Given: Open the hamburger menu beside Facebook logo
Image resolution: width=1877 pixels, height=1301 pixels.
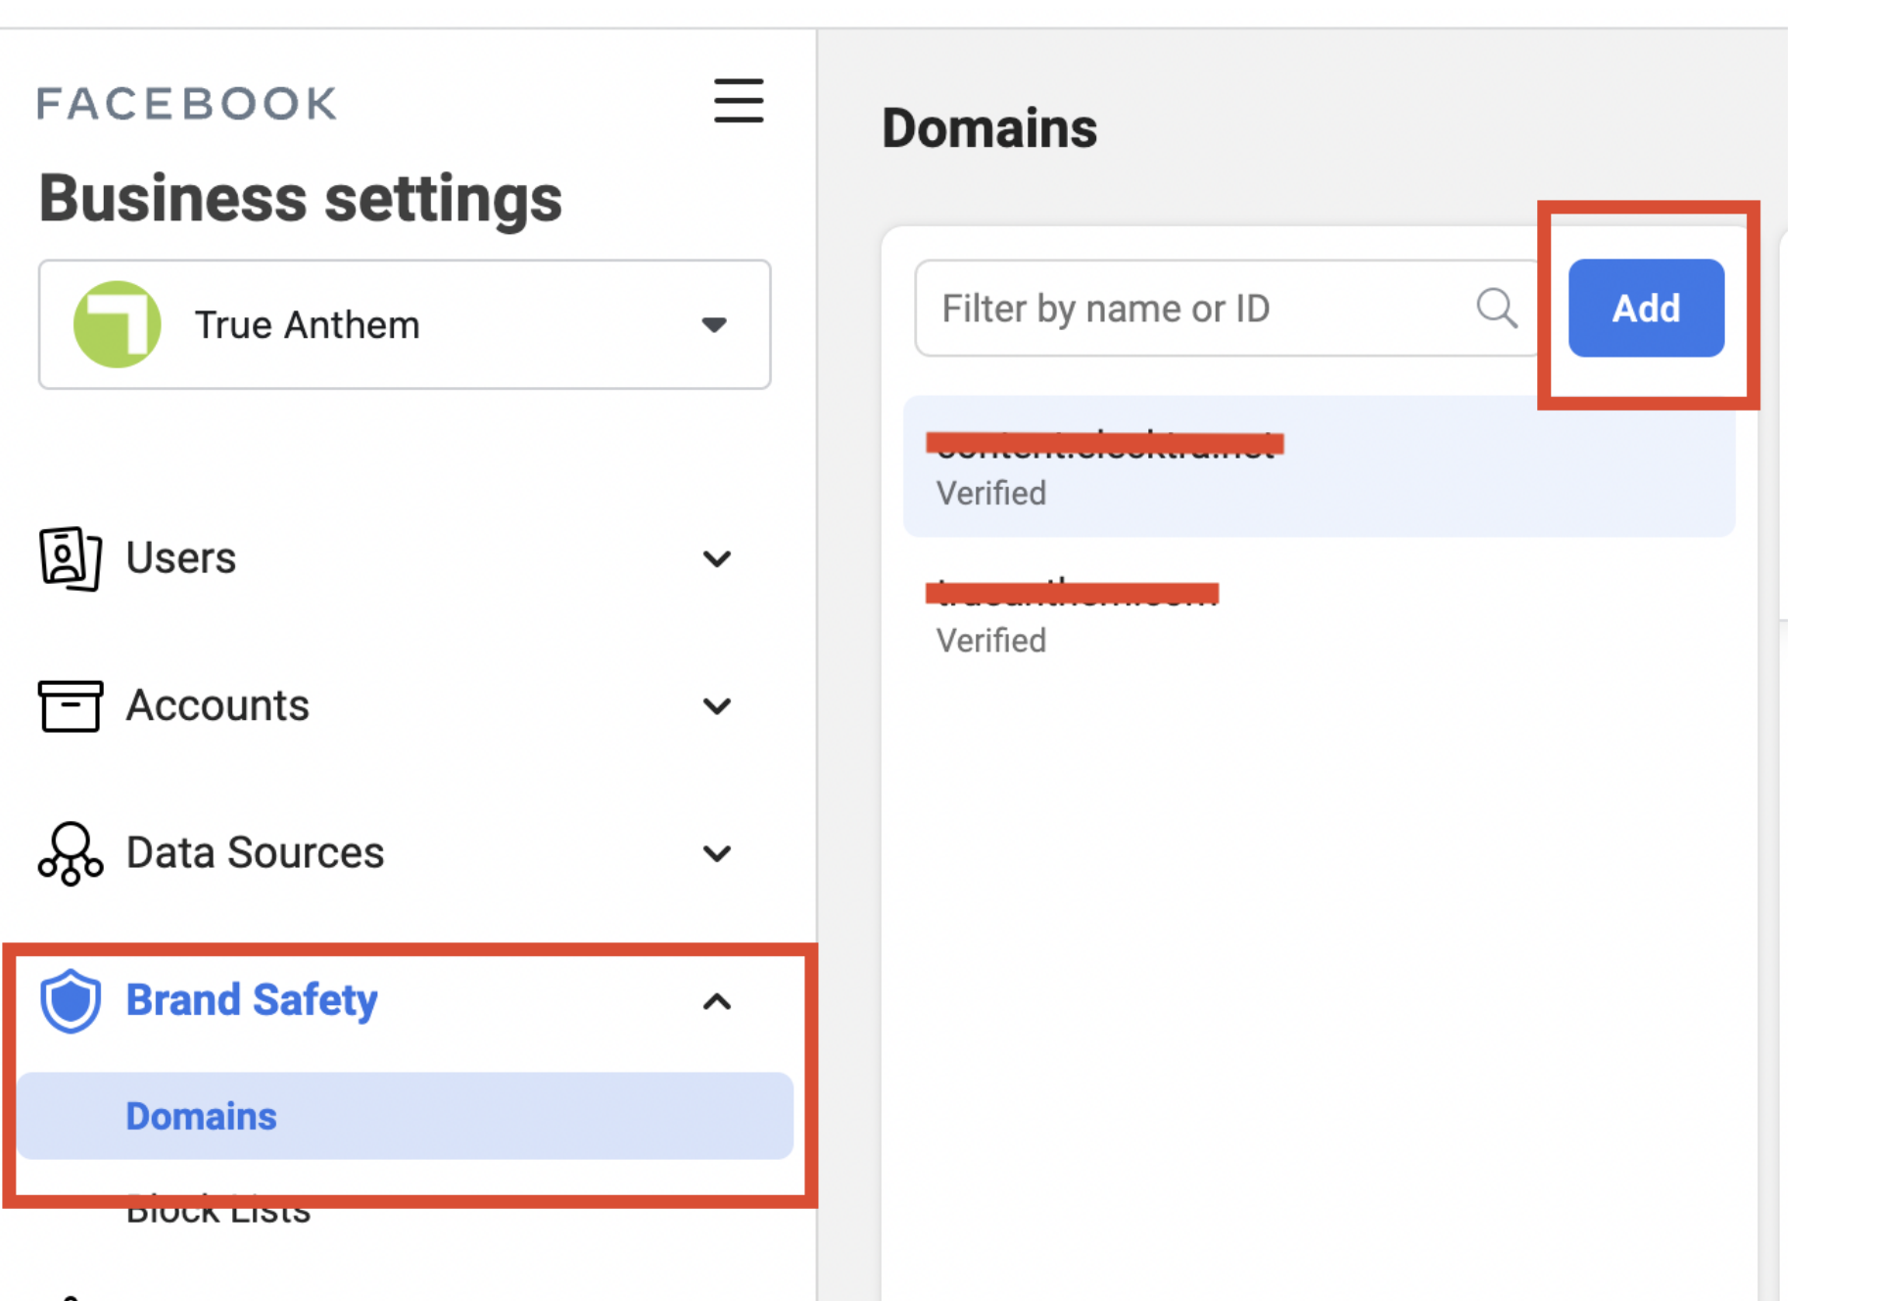Looking at the screenshot, I should 738,101.
